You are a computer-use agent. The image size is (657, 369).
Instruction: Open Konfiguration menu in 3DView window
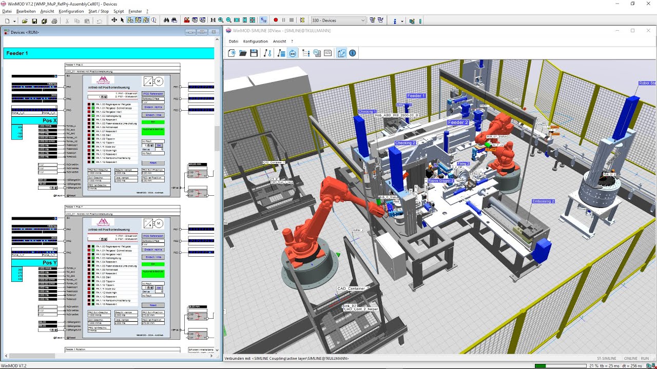point(256,41)
